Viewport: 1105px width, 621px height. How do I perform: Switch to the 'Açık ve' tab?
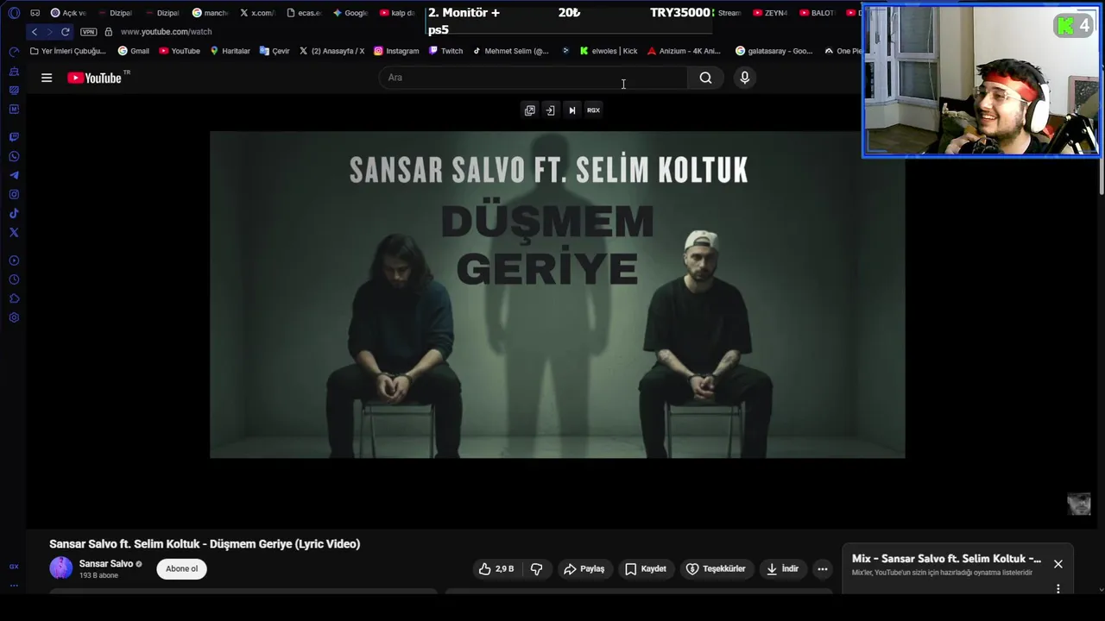tap(68, 13)
